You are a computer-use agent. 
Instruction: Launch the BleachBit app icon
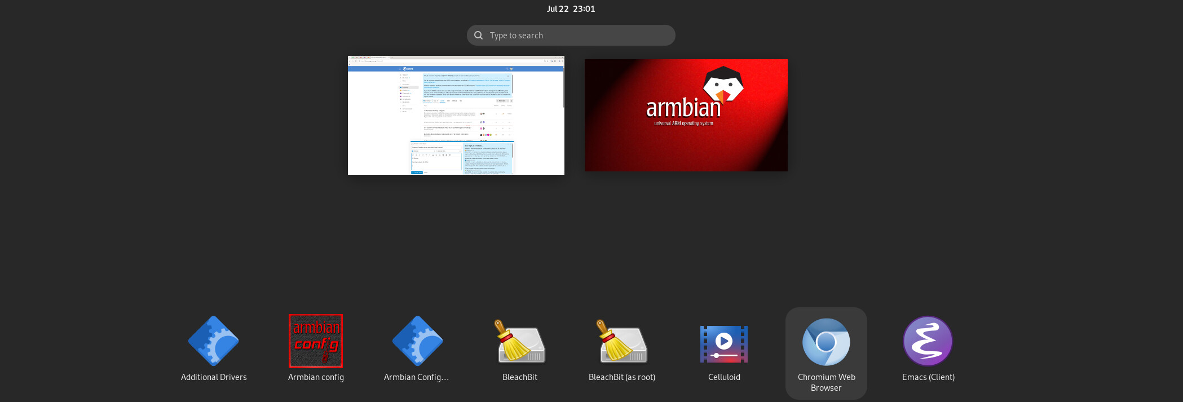520,341
